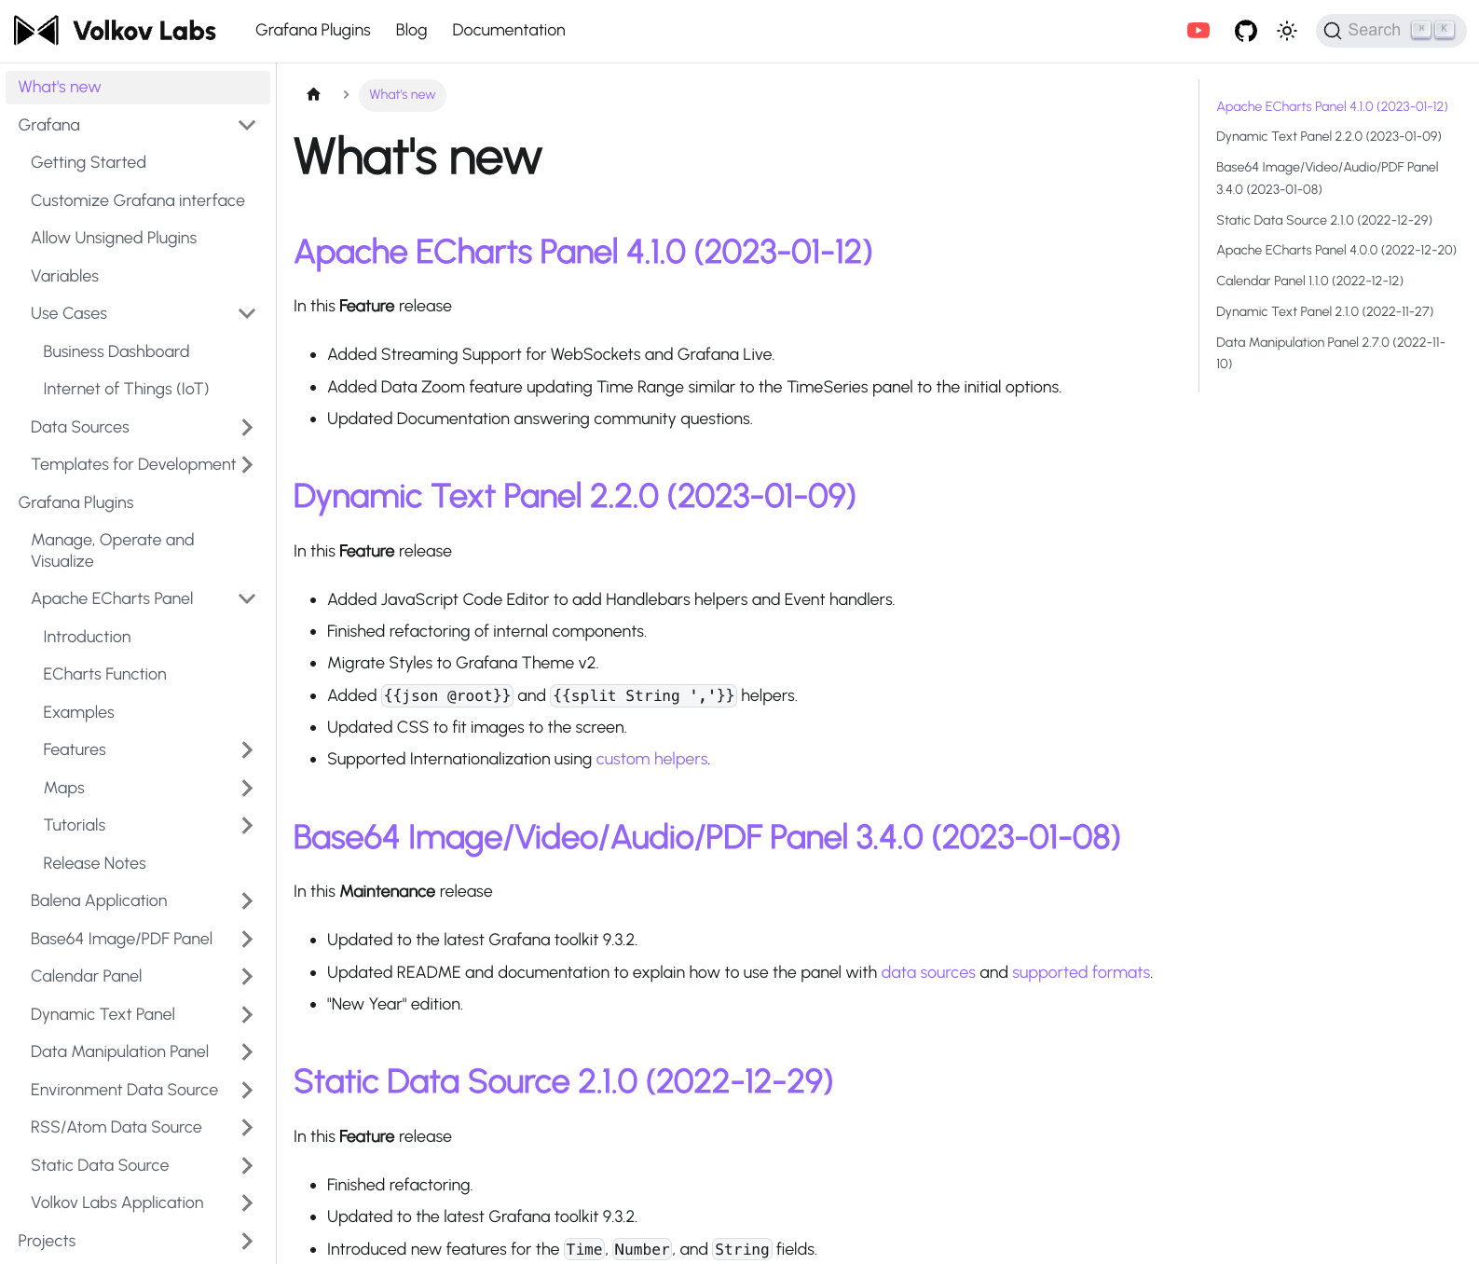
Task: Expand the Maps sidebar chevron
Action: pyautogui.click(x=247, y=788)
